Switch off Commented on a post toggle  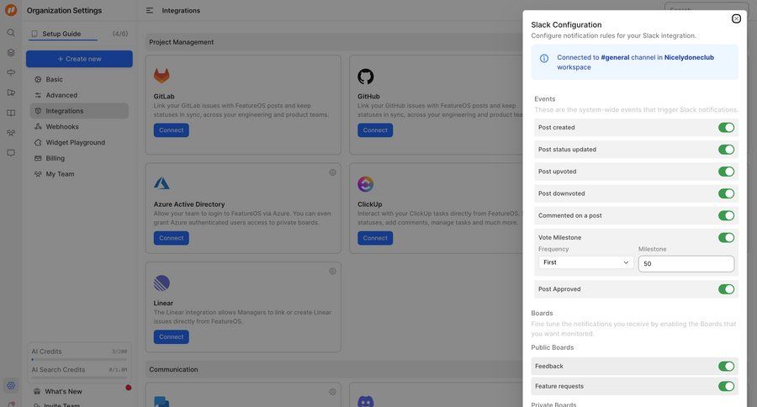pyautogui.click(x=726, y=215)
